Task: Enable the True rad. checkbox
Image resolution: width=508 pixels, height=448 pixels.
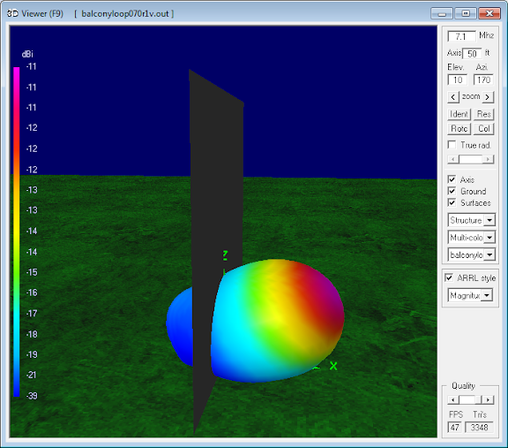Action: (452, 144)
